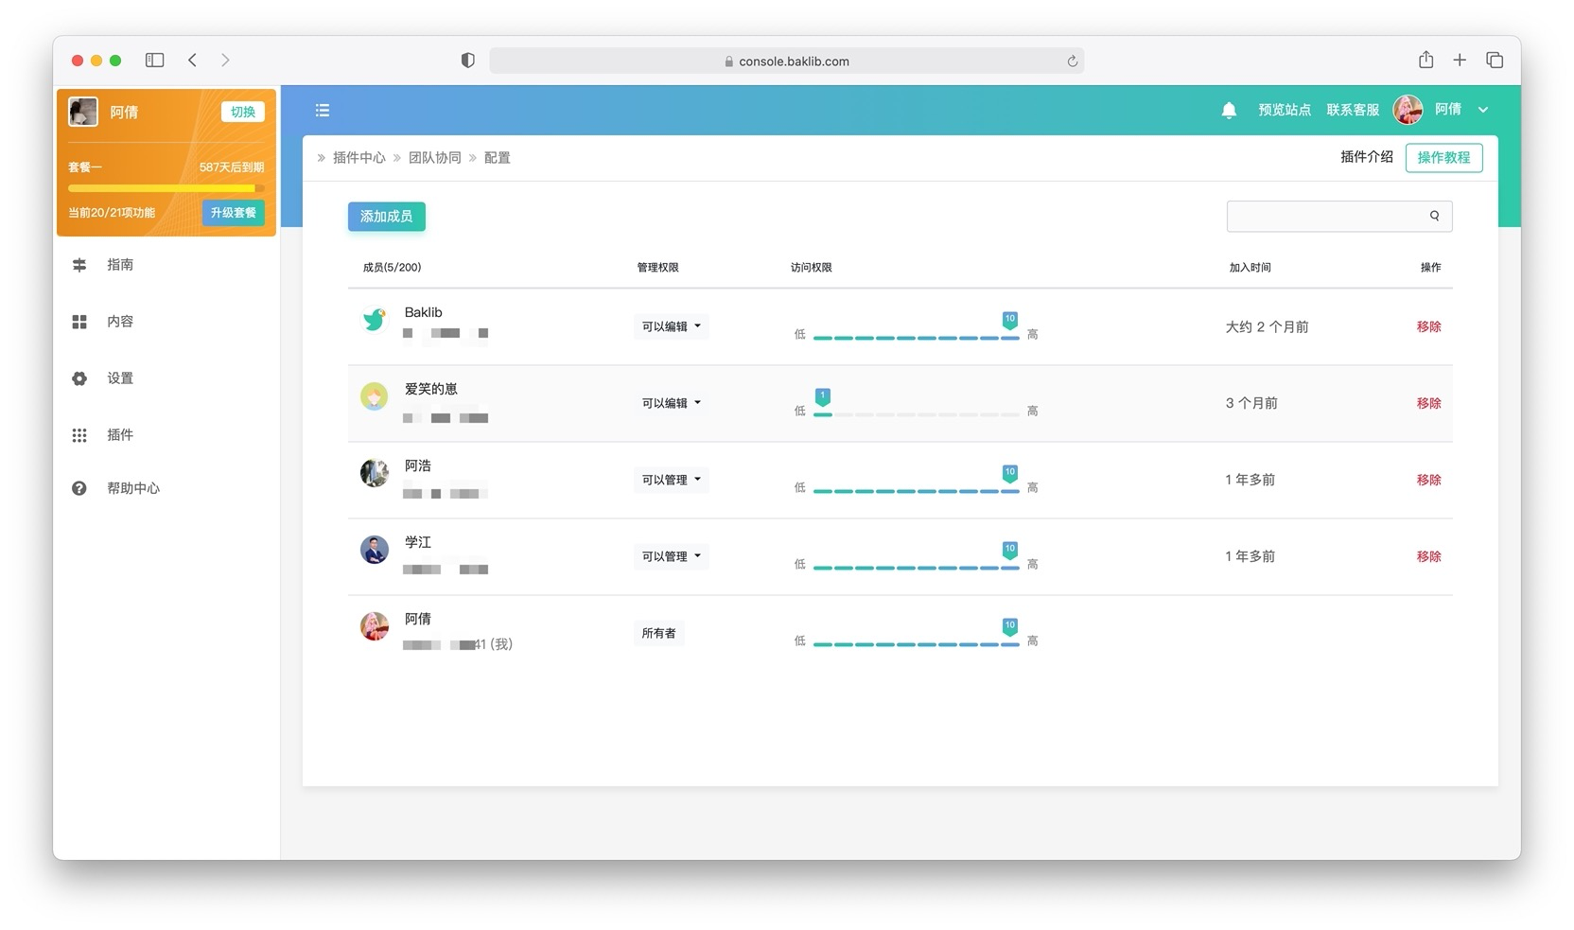Click the Safari address bar
The width and height of the screenshot is (1574, 930).
tap(787, 61)
